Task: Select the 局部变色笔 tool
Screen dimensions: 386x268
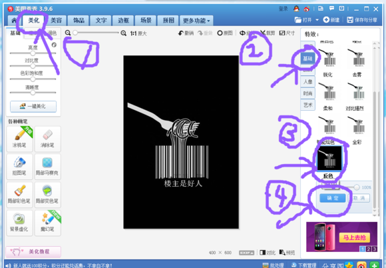Action: (47, 195)
